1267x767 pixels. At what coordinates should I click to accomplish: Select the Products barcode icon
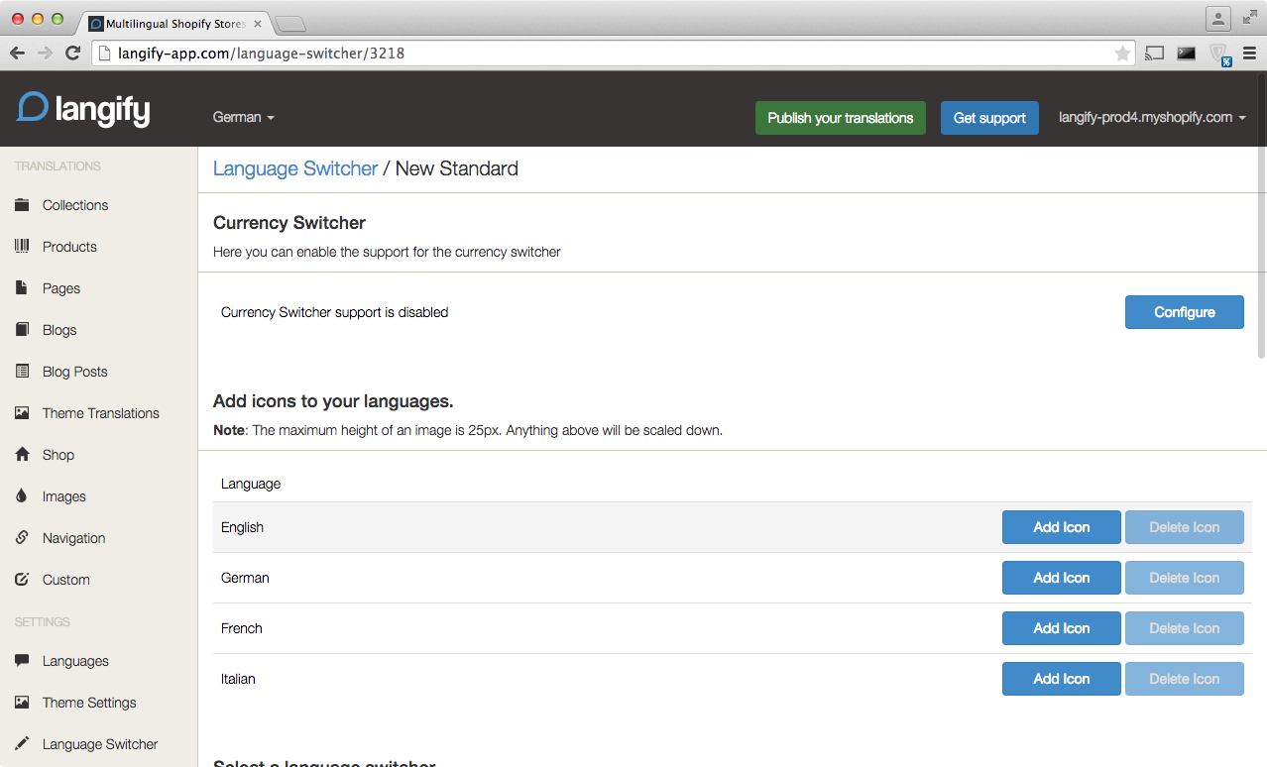click(x=21, y=246)
